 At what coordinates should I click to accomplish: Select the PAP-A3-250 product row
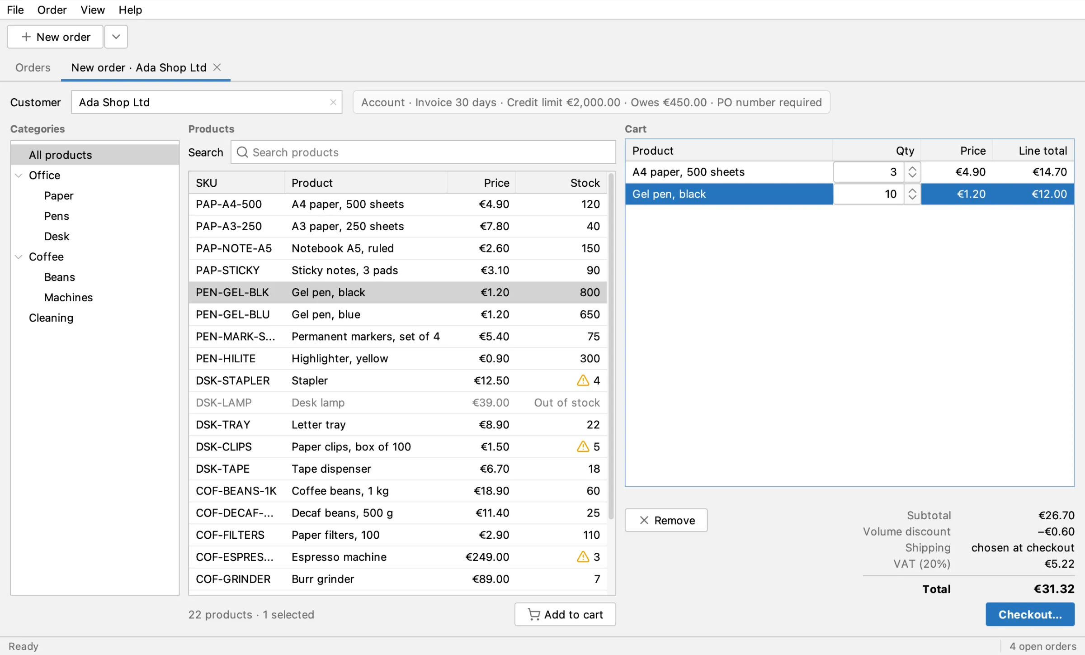398,226
